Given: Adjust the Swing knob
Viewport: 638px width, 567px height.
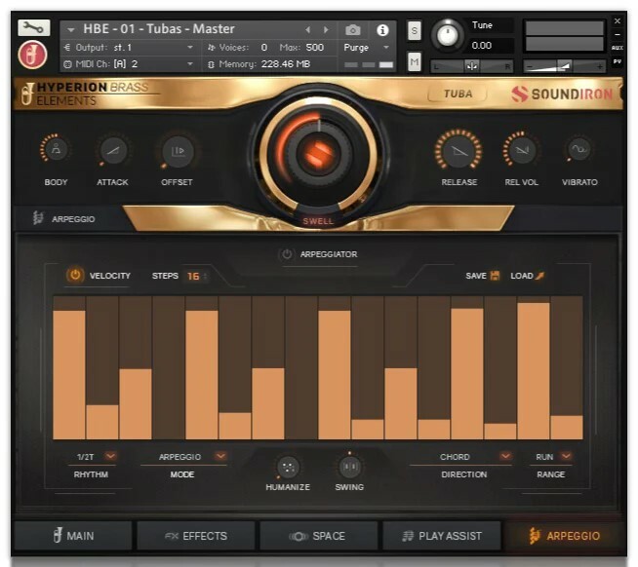Looking at the screenshot, I should [x=349, y=467].
